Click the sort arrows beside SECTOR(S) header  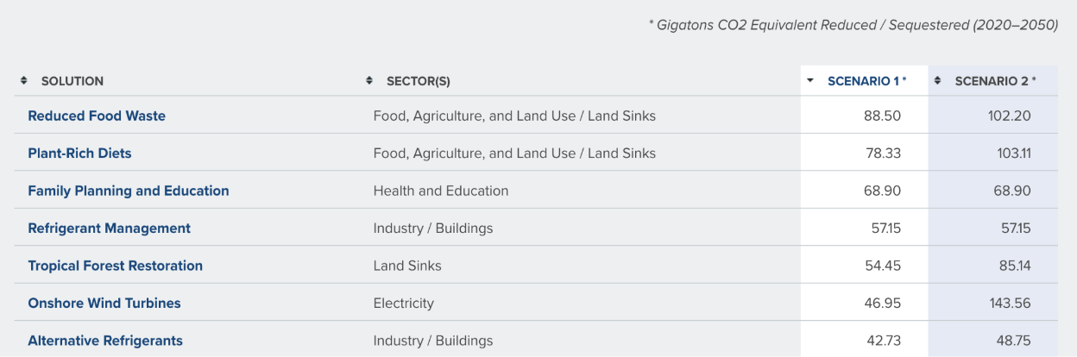369,81
